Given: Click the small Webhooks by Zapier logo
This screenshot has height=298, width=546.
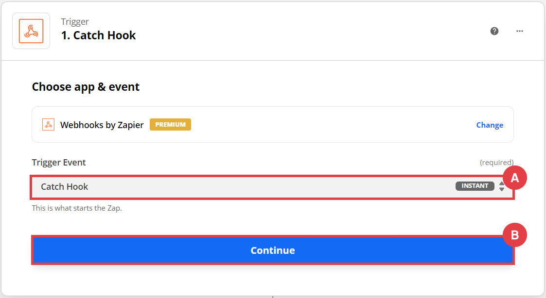Looking at the screenshot, I should [x=48, y=125].
